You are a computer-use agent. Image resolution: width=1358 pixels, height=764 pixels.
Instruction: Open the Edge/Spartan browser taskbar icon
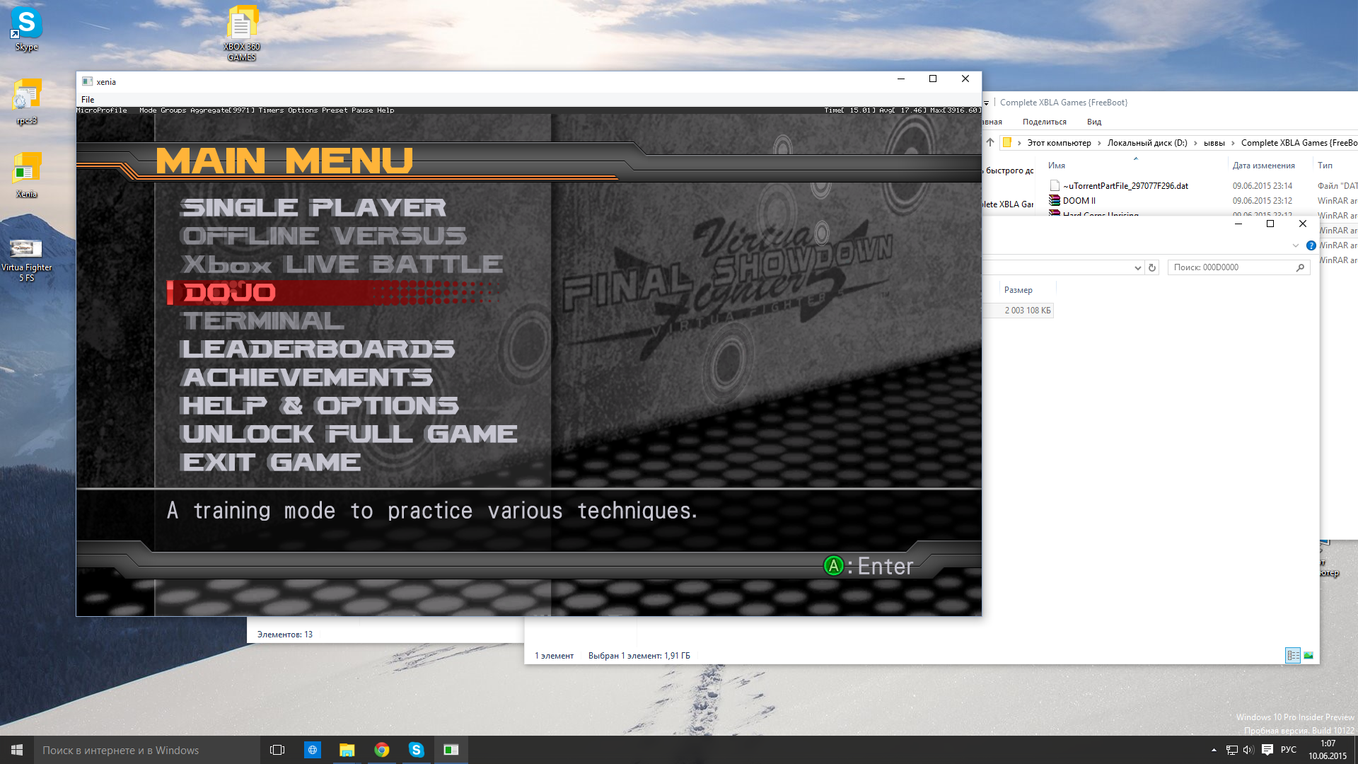click(312, 750)
